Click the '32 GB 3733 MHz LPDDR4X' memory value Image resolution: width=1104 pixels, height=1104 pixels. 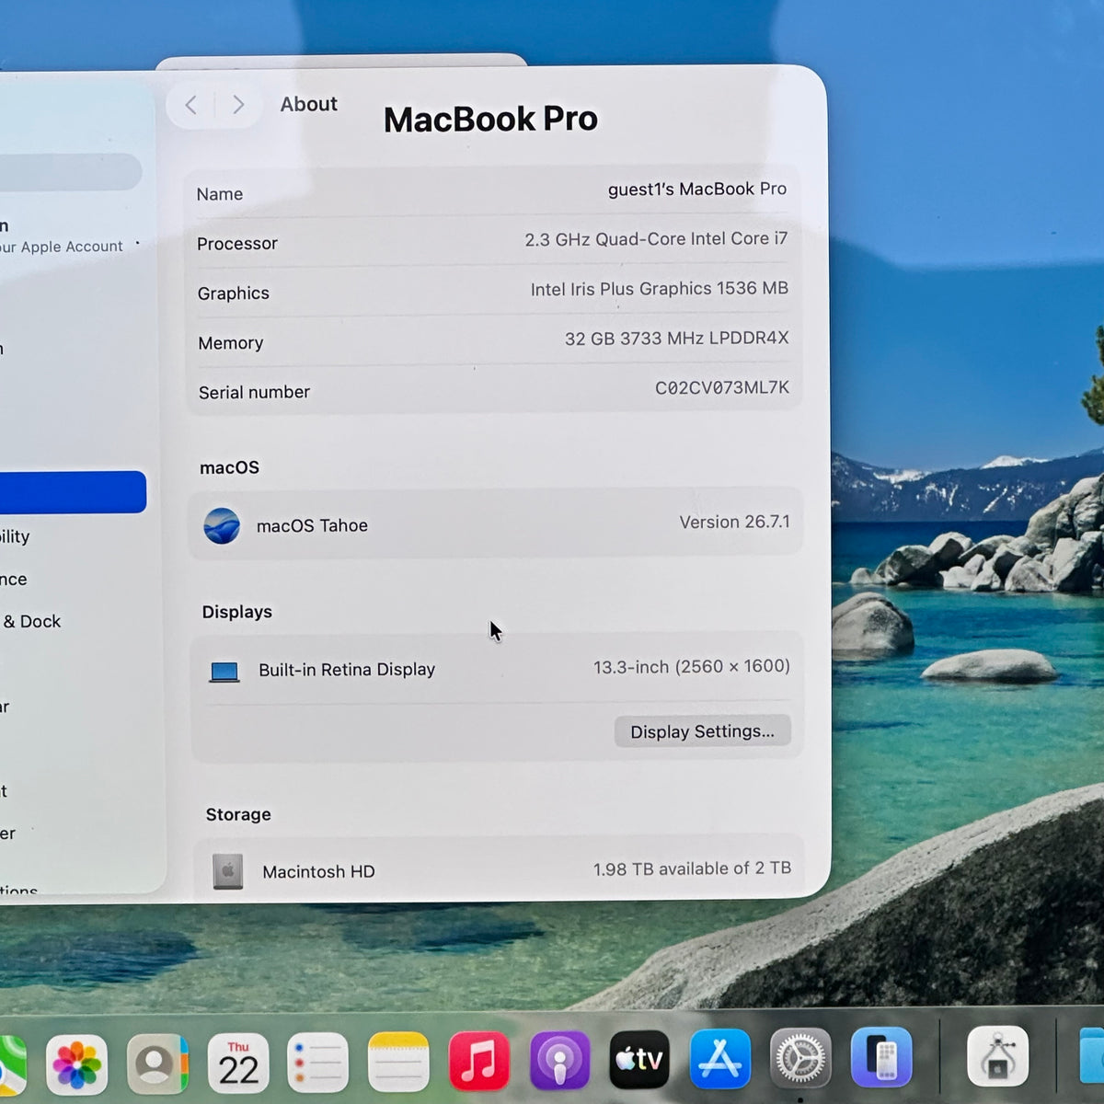[677, 339]
